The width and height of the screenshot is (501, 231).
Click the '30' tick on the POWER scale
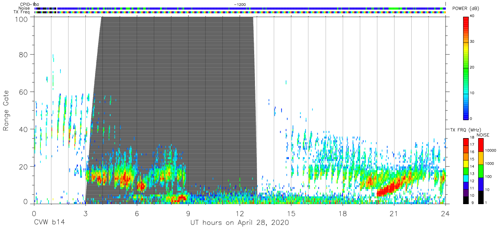pyautogui.click(x=472, y=42)
